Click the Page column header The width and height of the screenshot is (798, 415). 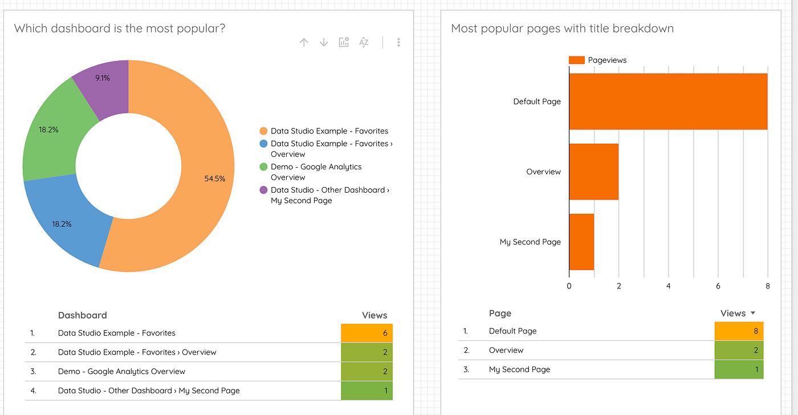pos(500,313)
